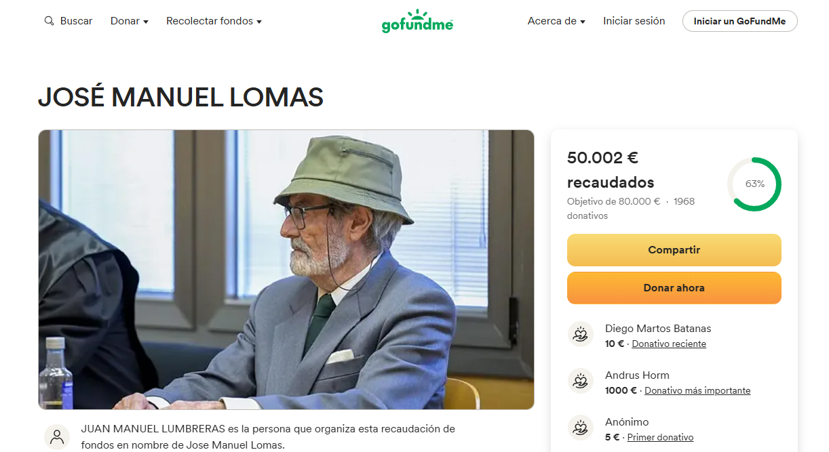Image resolution: width=829 pixels, height=452 pixels.
Task: Expand the Recolectar fondos dropdown
Action: [x=214, y=21]
